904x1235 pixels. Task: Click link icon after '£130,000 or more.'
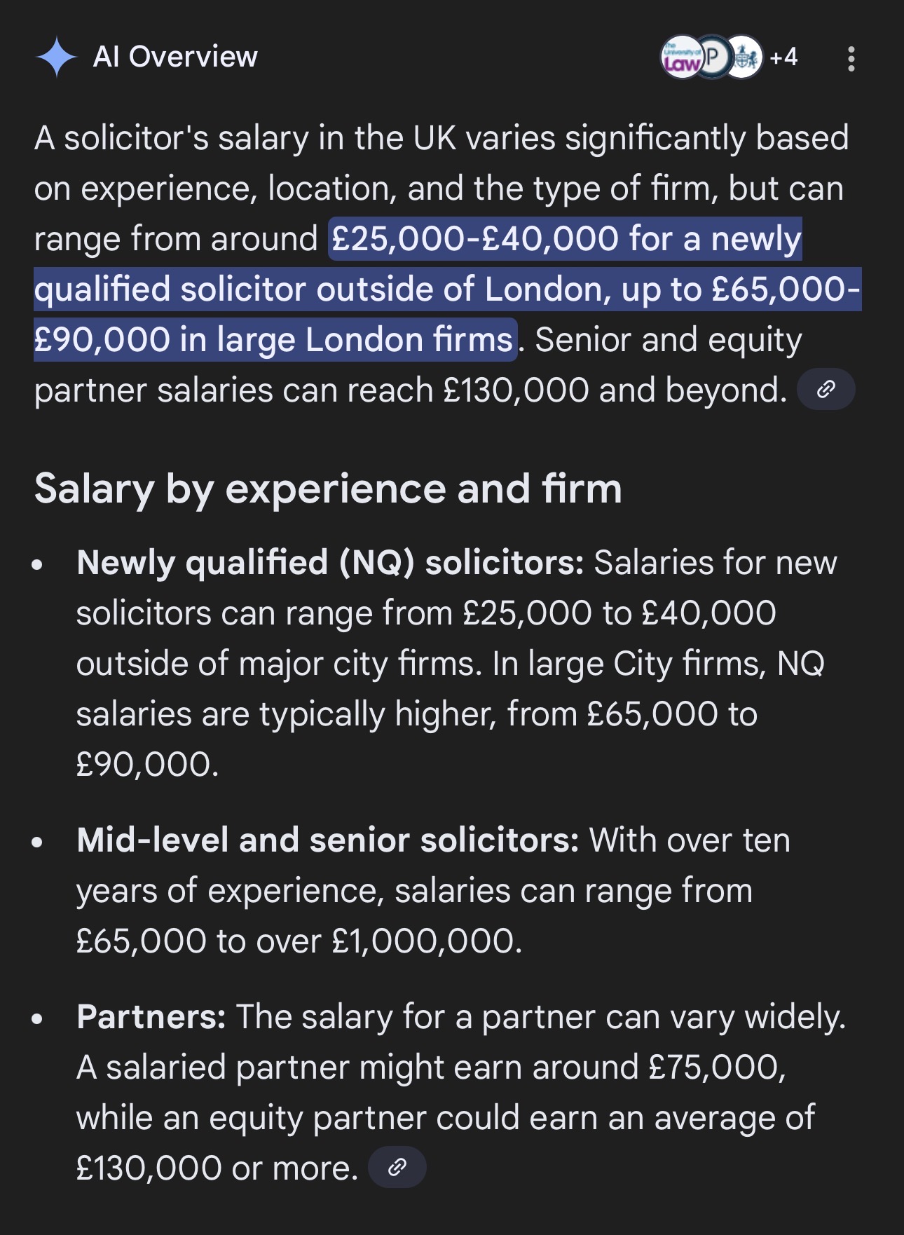tap(397, 1168)
